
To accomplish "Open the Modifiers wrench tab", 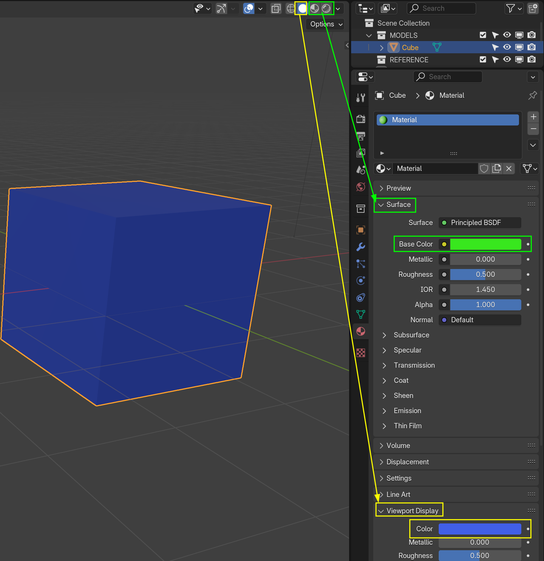I will (361, 247).
